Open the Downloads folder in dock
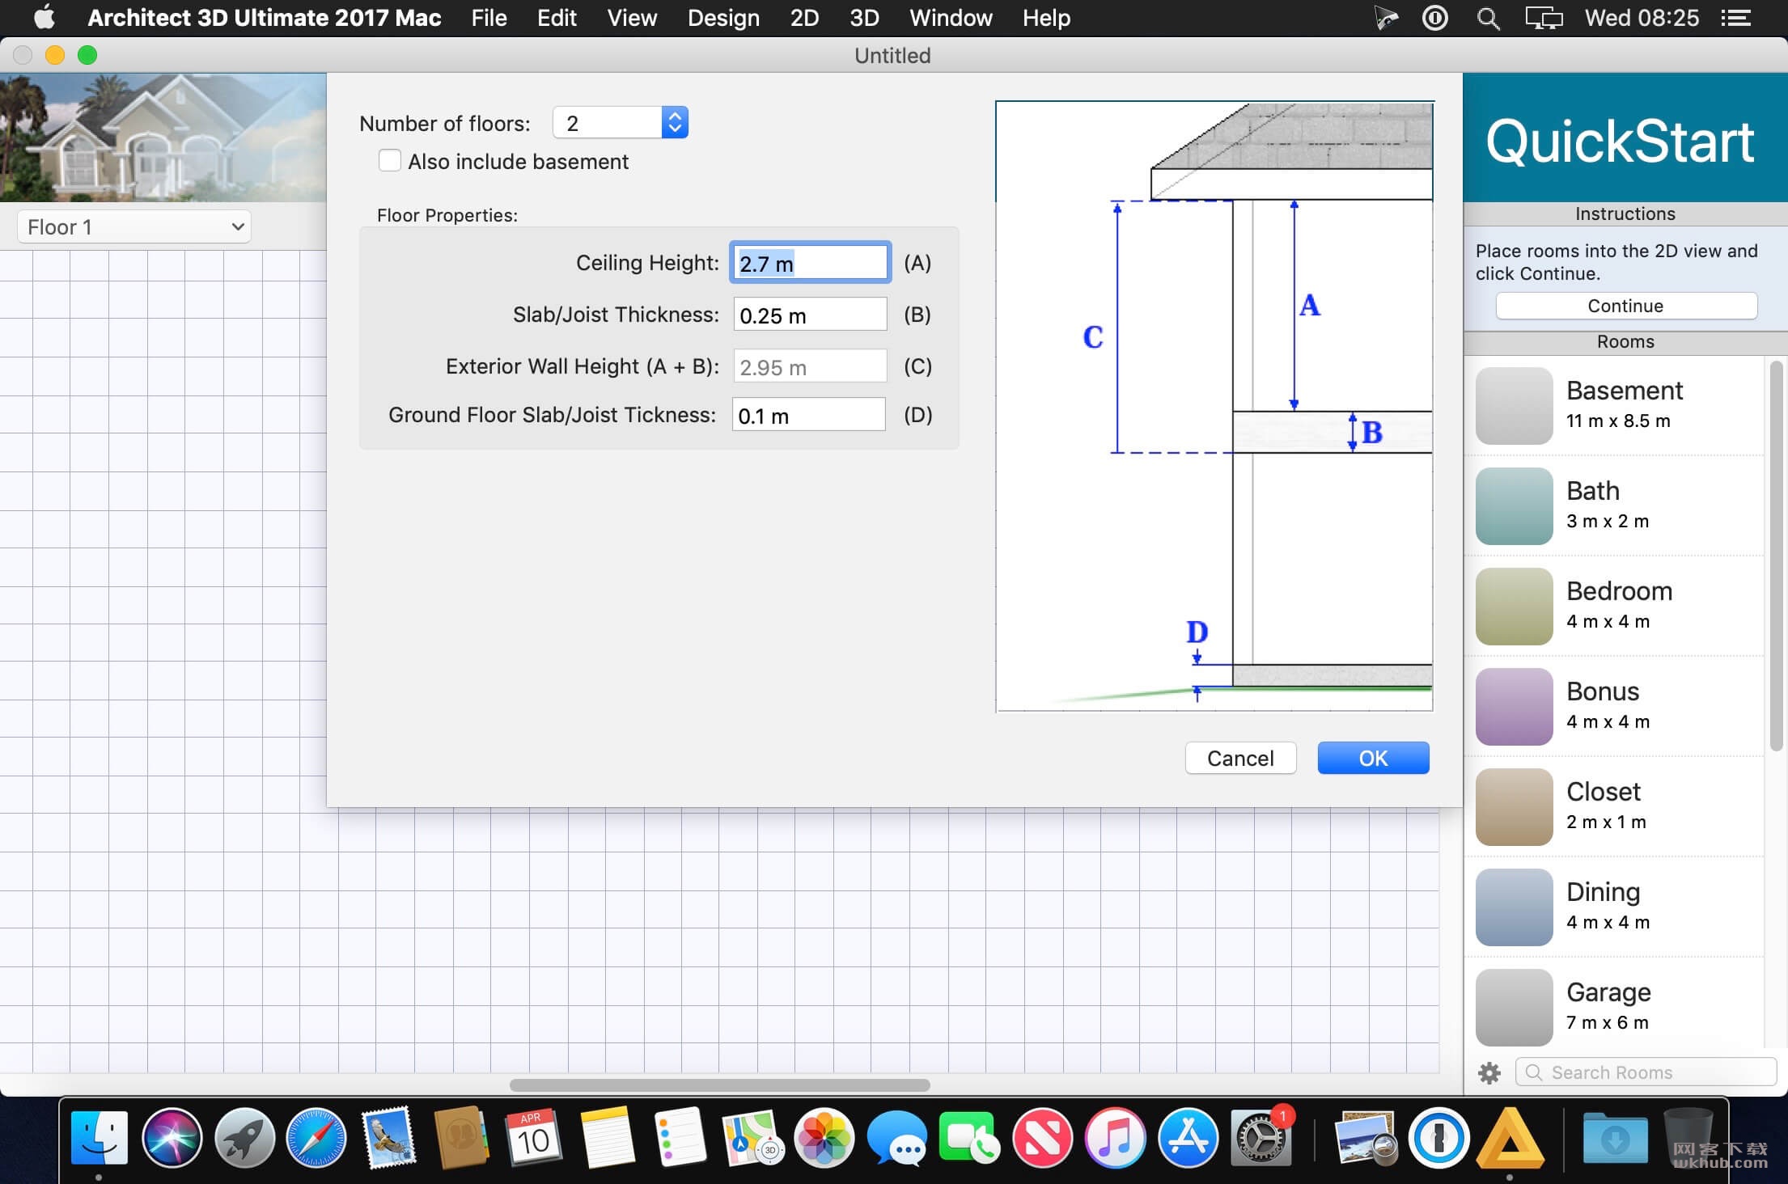Screen dimensions: 1788x1184 pyautogui.click(x=1615, y=1138)
